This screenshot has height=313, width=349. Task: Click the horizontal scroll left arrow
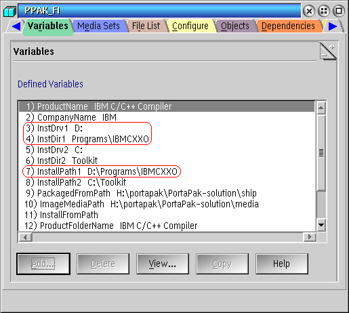25,237
